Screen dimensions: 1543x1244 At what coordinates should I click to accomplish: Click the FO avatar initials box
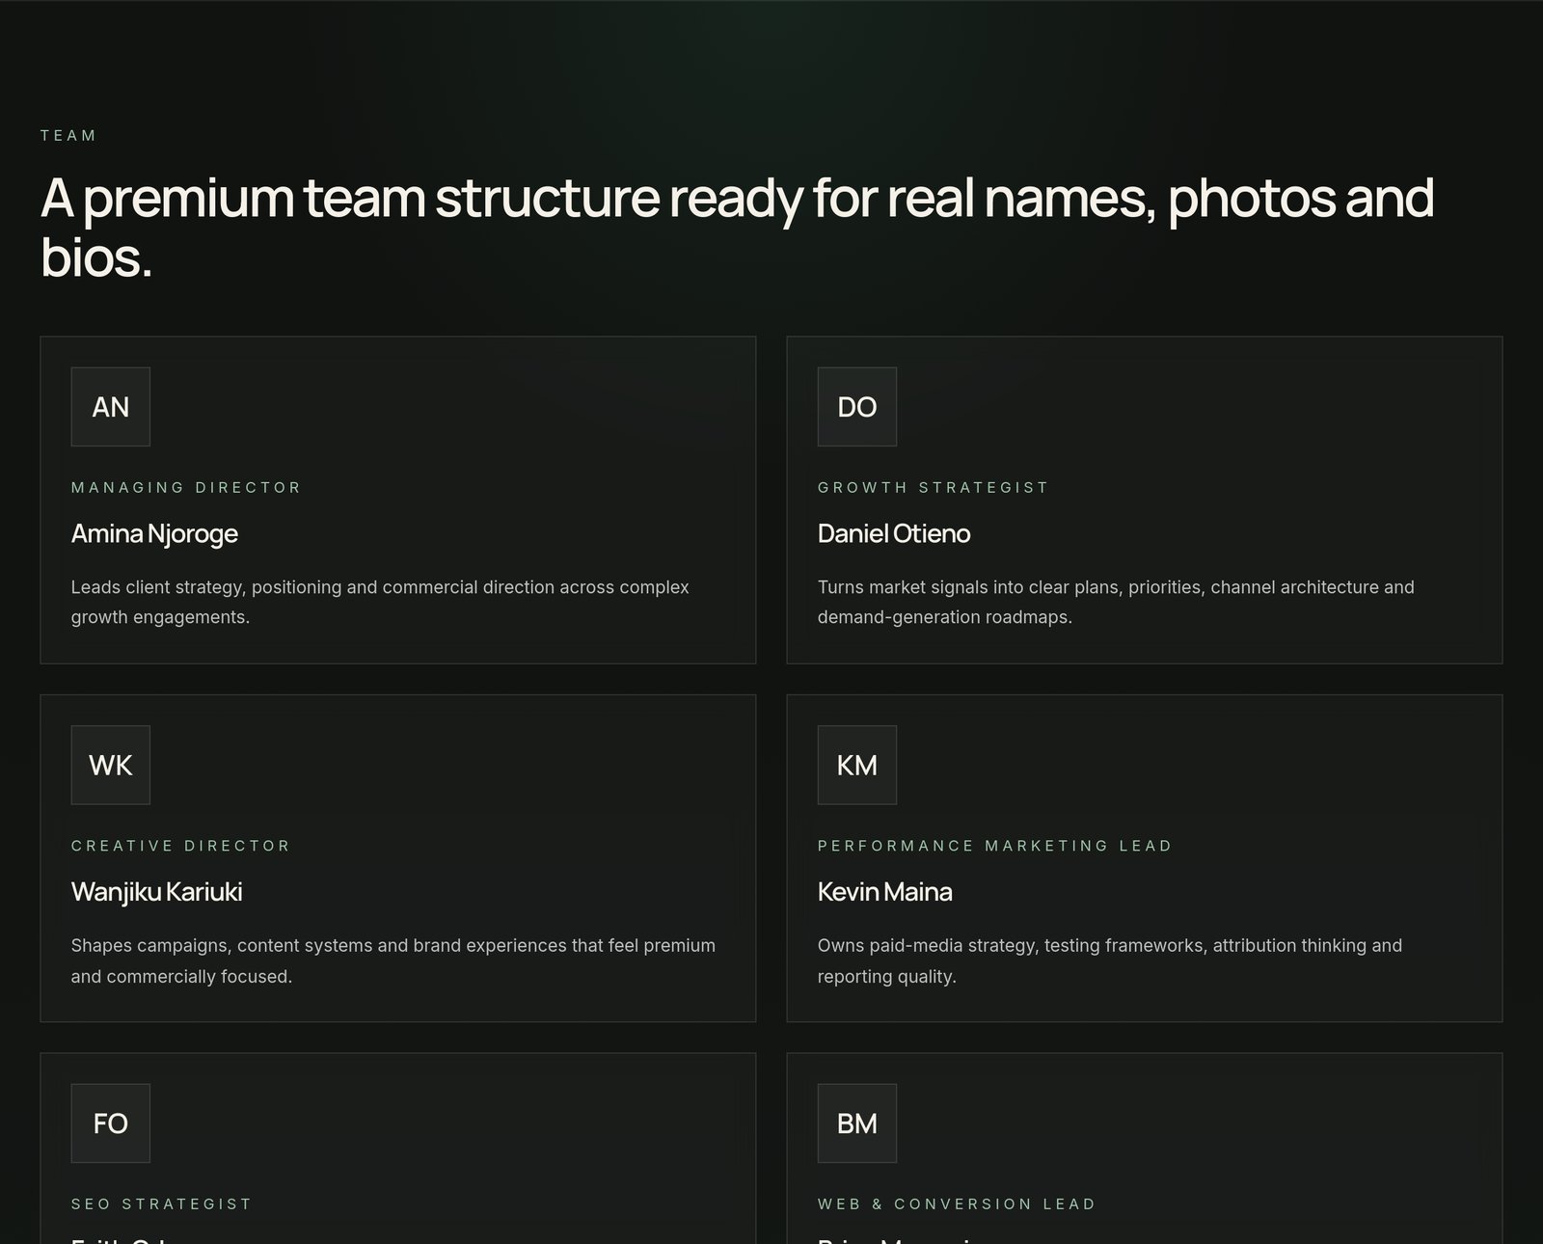click(x=110, y=1123)
